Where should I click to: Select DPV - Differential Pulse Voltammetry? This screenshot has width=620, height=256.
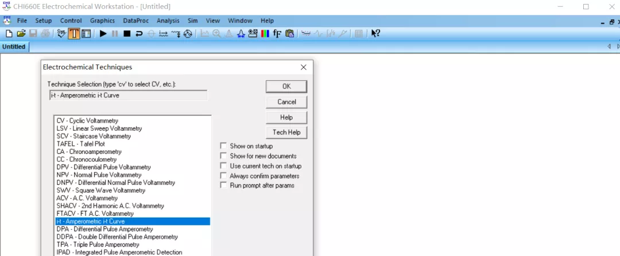133,167
